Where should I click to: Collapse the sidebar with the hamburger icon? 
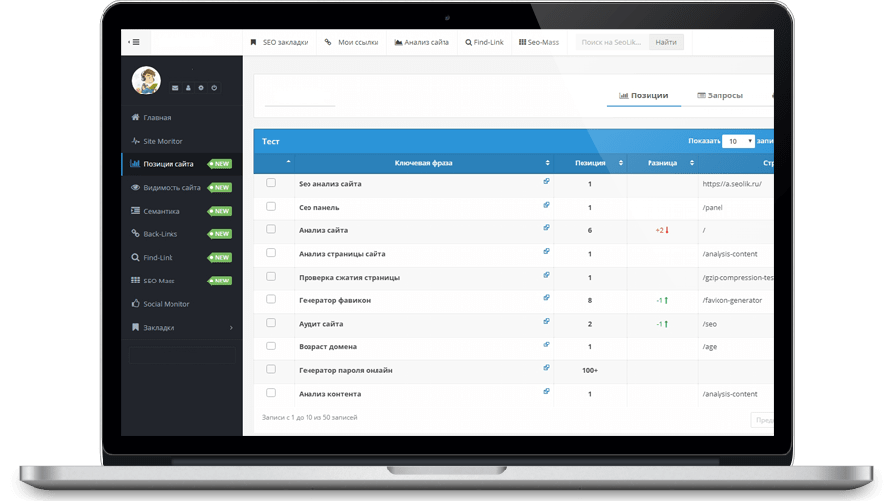134,42
